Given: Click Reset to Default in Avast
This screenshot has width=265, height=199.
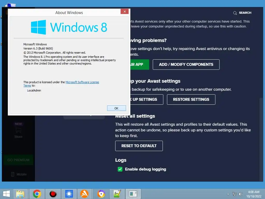Looking at the screenshot, I should tap(139, 146).
